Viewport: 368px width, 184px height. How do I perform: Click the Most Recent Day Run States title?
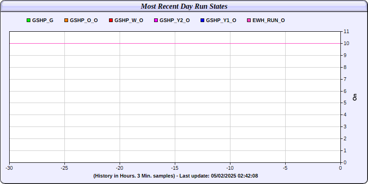(x=184, y=6)
